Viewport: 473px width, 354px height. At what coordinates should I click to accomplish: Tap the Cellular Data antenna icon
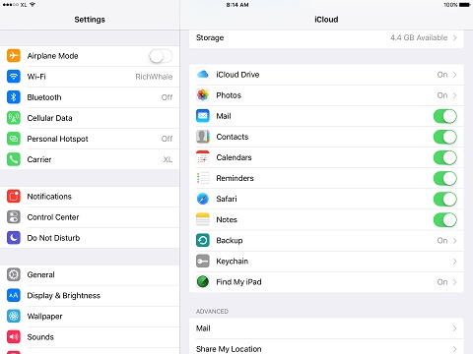point(14,118)
